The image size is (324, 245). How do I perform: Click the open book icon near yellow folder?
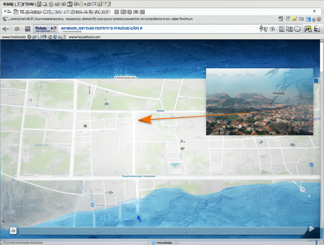click(301, 19)
